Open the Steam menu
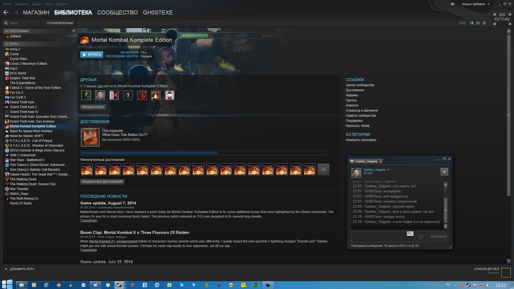The height and width of the screenshot is (289, 514). tap(7, 4)
